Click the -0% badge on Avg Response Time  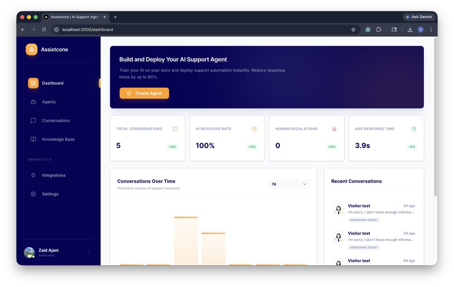pyautogui.click(x=412, y=147)
